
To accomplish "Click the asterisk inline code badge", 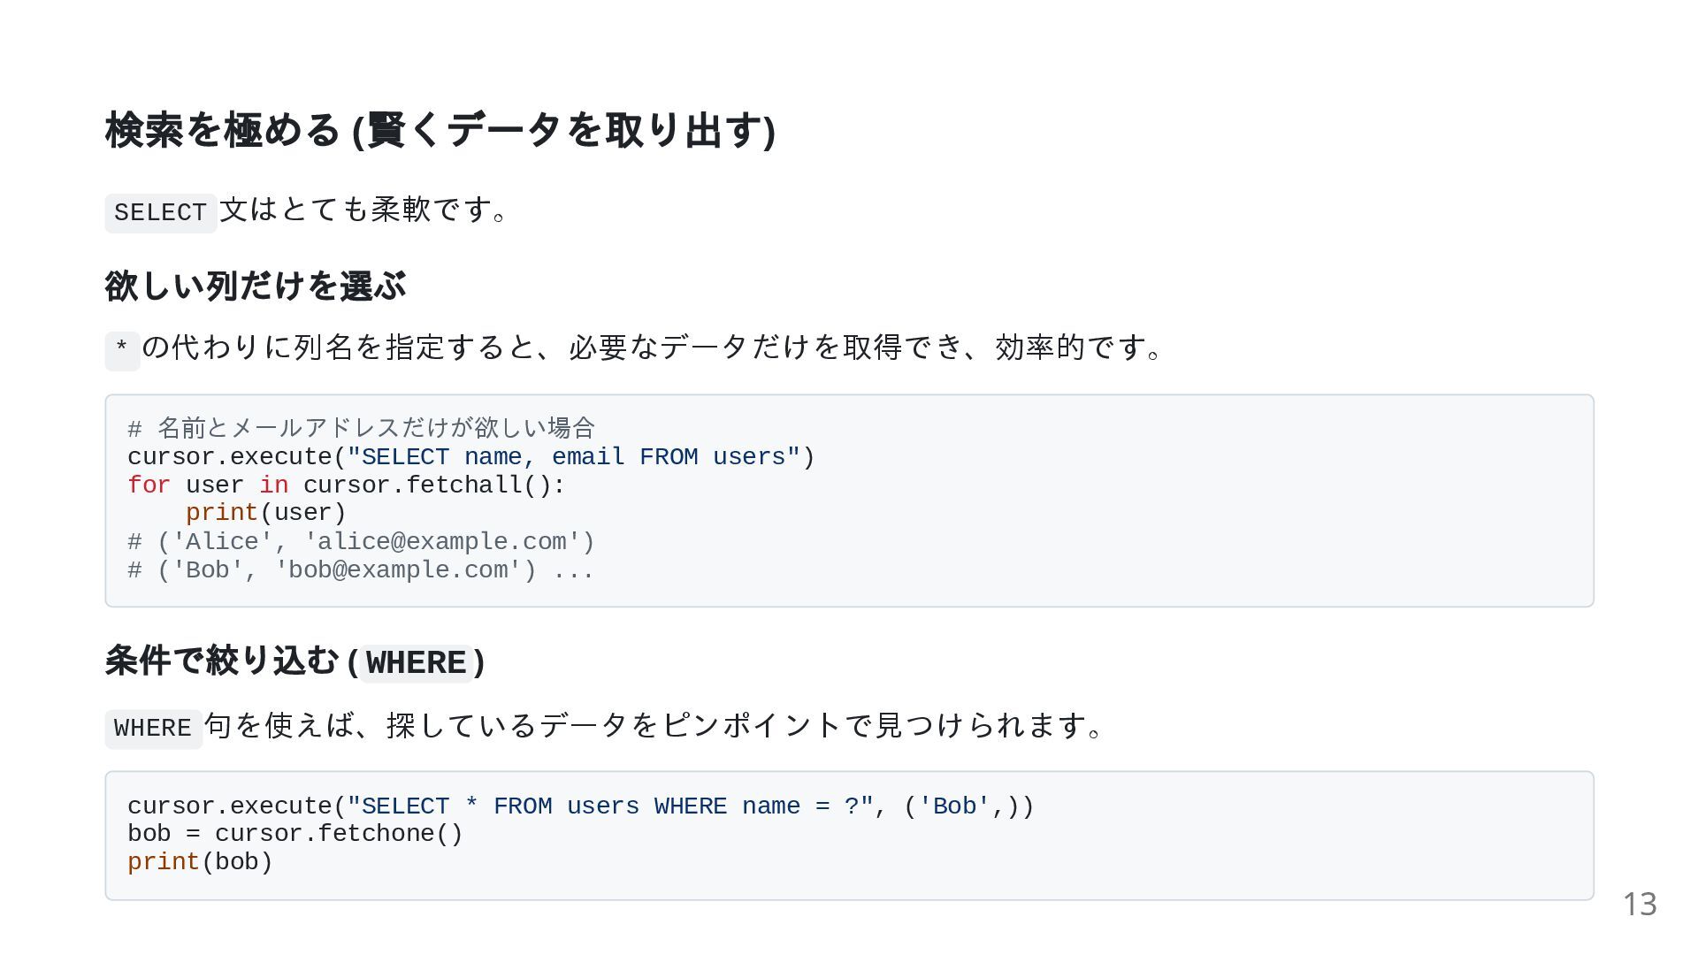I will pos(122,349).
